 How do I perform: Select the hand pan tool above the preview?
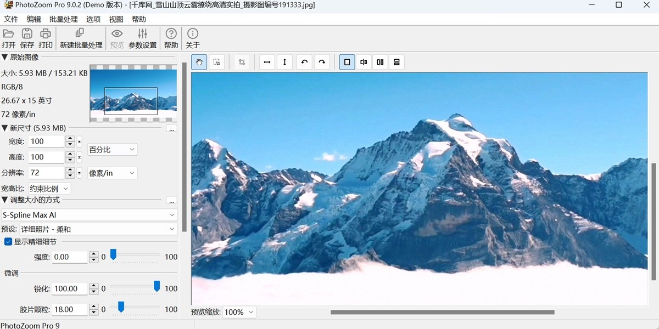click(x=198, y=62)
